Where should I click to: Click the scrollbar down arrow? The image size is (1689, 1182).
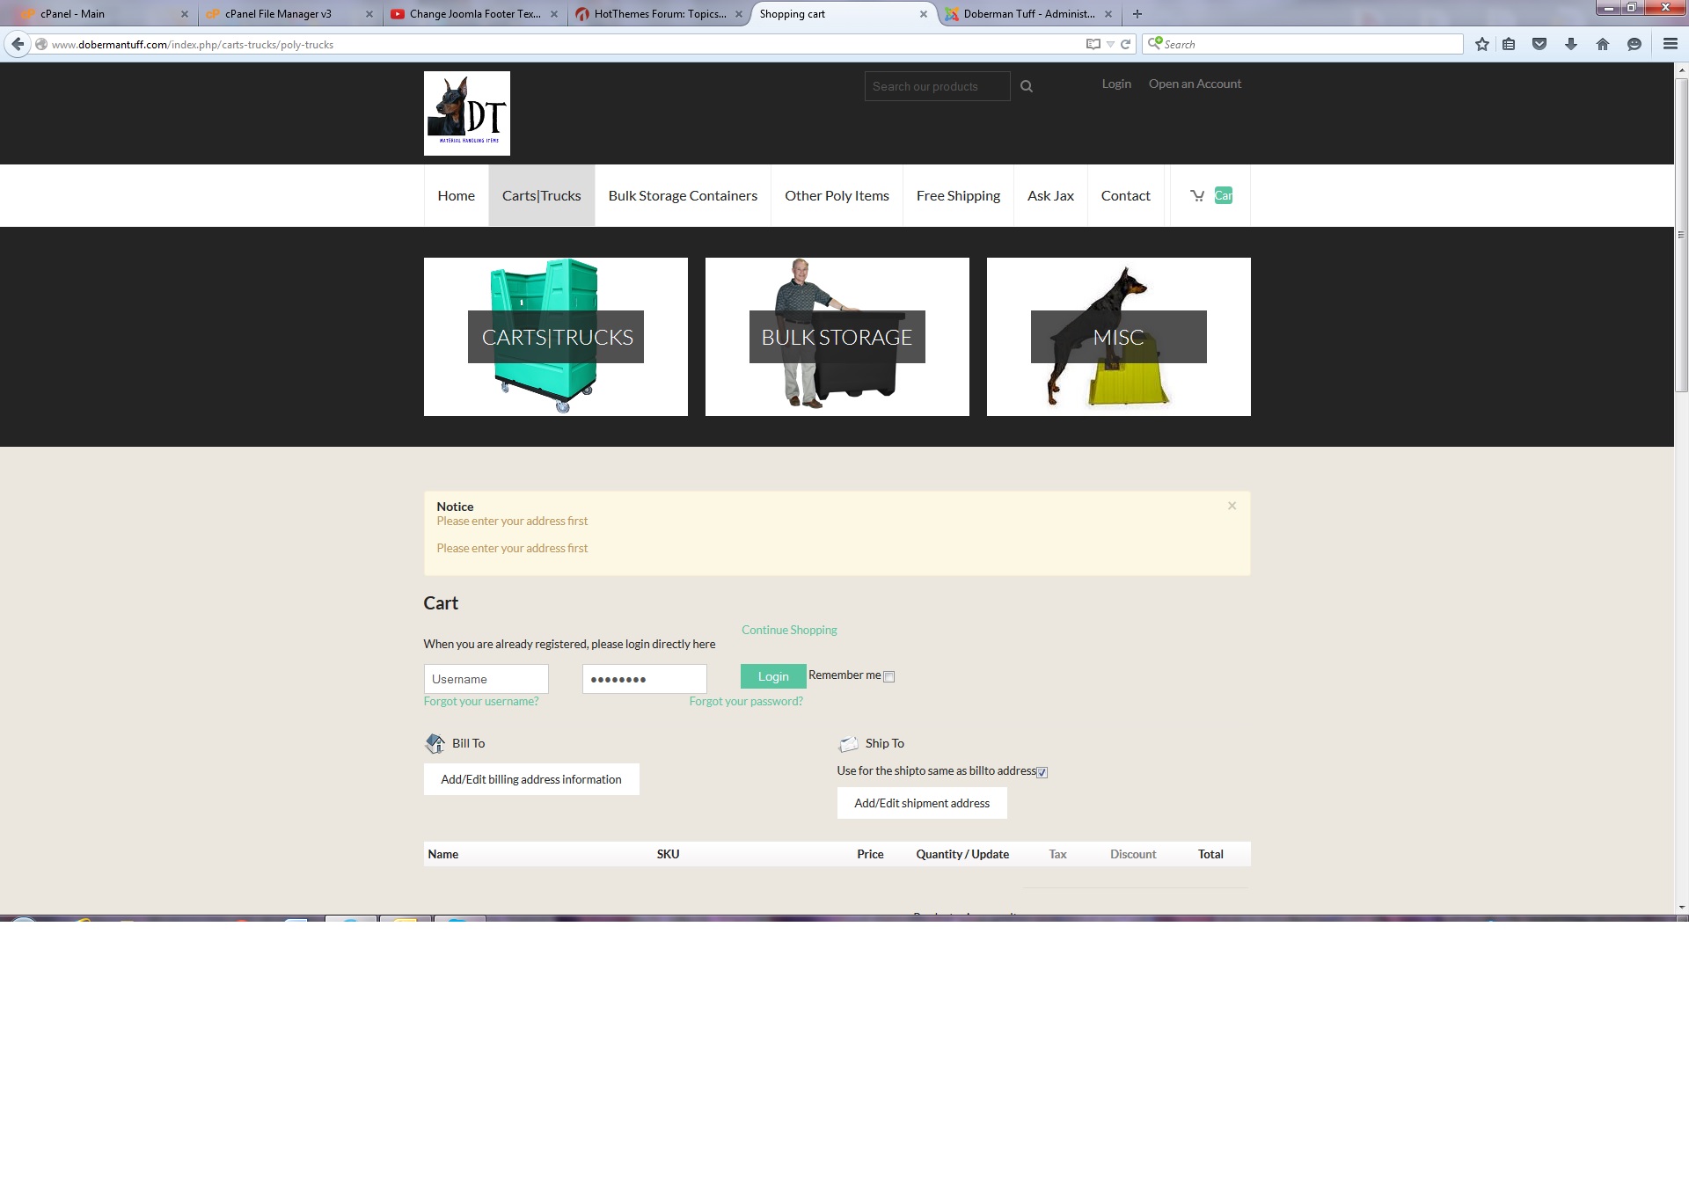1681,907
